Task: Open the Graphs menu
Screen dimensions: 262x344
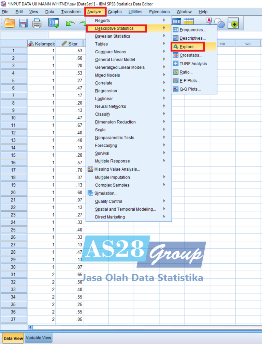Action: point(115,12)
